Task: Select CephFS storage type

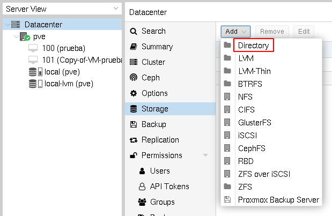Action: click(x=271, y=148)
